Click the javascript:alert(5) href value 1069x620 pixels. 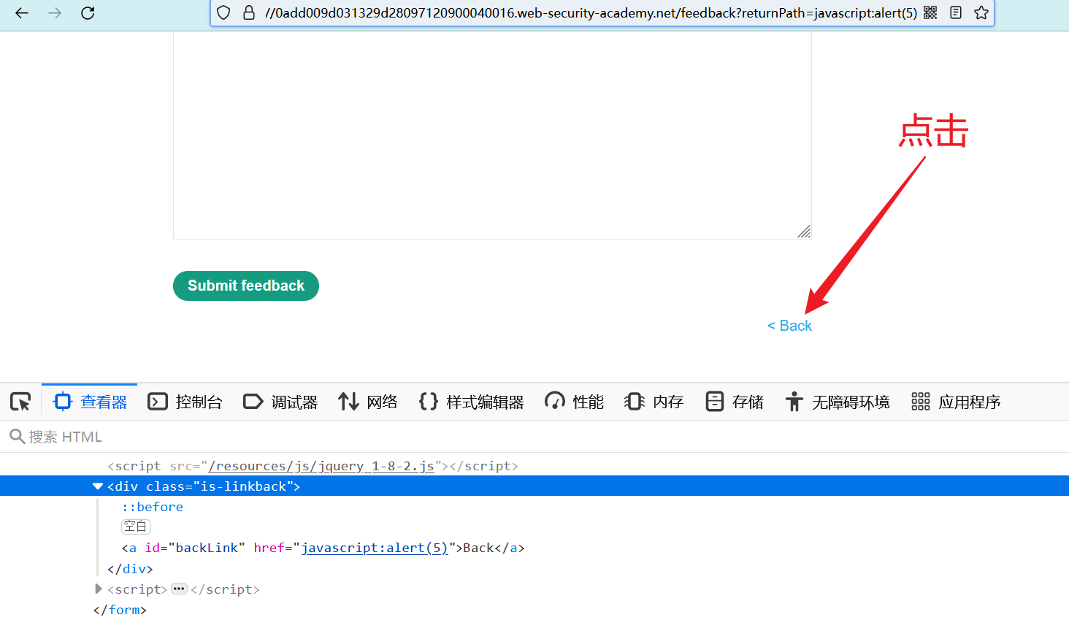tap(375, 548)
